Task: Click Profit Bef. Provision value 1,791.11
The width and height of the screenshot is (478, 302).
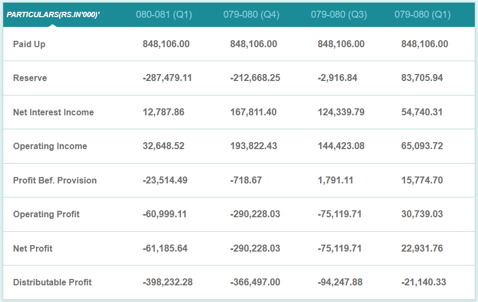Action: [x=336, y=180]
